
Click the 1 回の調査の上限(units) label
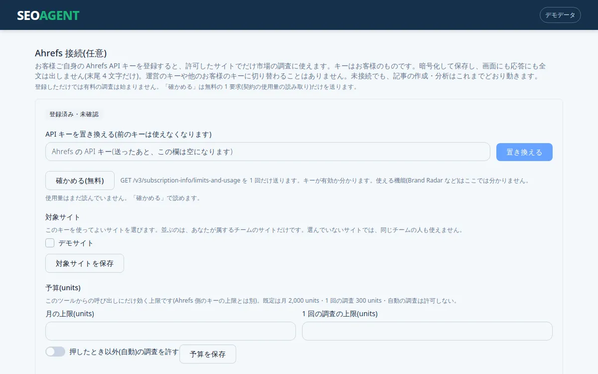(340, 314)
